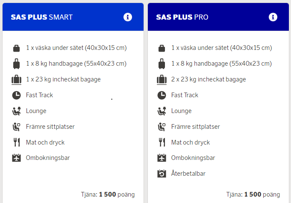Image resolution: width=291 pixels, height=203 pixels.
Task: Open info for SAS Plus Pro
Action: (273, 17)
